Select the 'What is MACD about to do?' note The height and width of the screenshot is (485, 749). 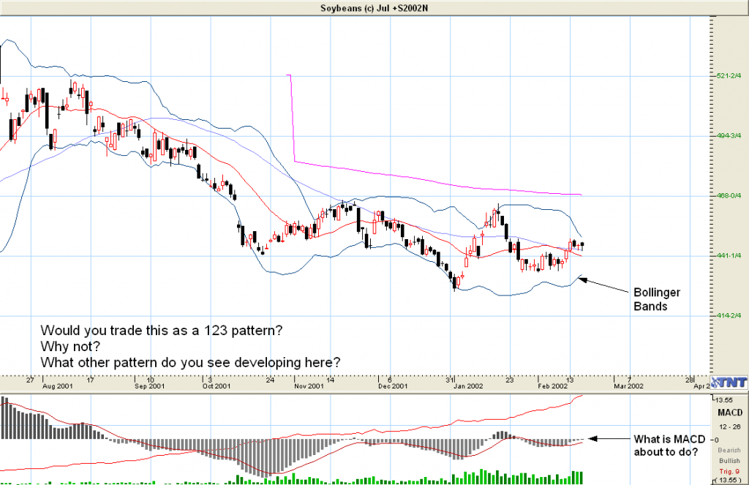click(666, 445)
